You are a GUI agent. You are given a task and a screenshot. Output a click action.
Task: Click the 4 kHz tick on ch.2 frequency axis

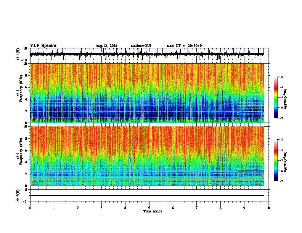(27, 162)
